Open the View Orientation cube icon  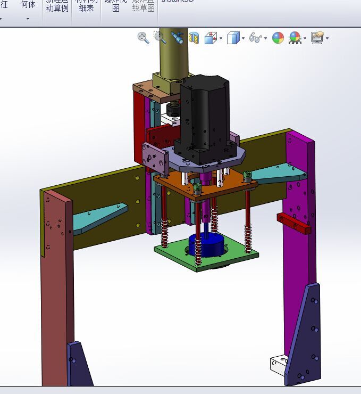tap(211, 38)
